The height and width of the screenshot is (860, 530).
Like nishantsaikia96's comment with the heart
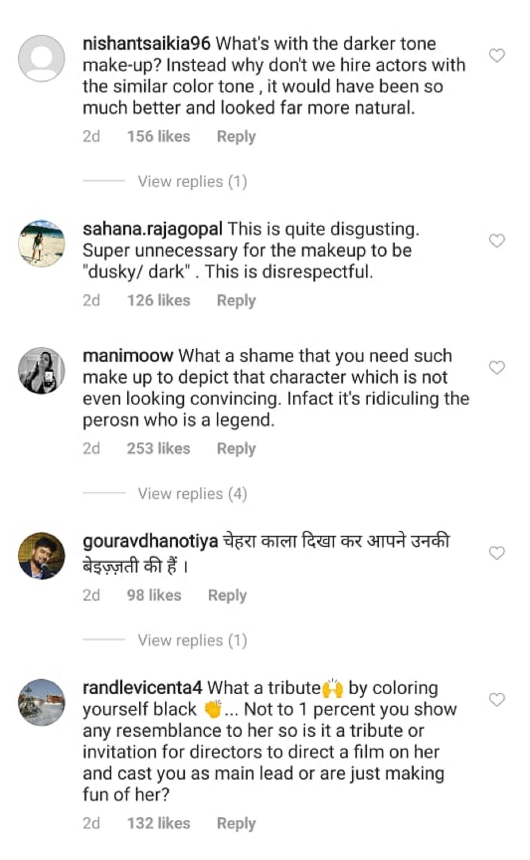(497, 56)
